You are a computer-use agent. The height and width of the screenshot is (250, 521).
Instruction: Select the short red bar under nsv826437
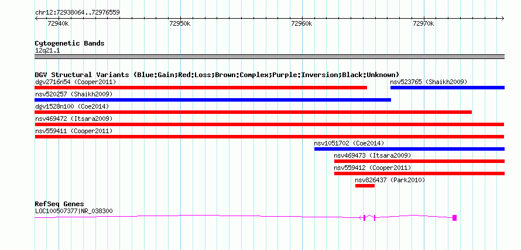tap(365, 186)
